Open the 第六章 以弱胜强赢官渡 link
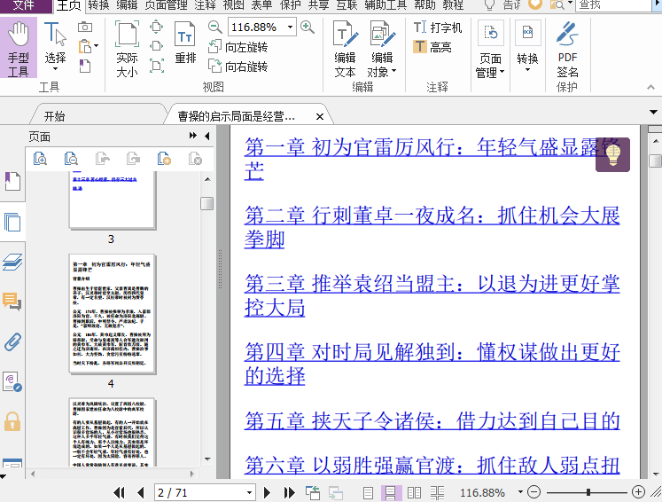The height and width of the screenshot is (502, 662). tap(432, 467)
